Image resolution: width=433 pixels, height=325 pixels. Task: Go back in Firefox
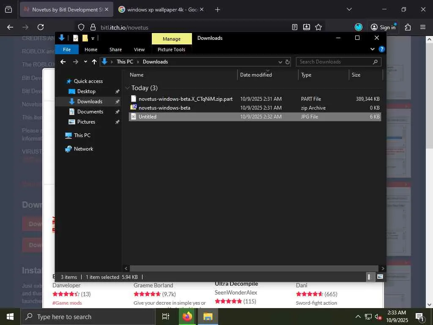[x=10, y=27]
